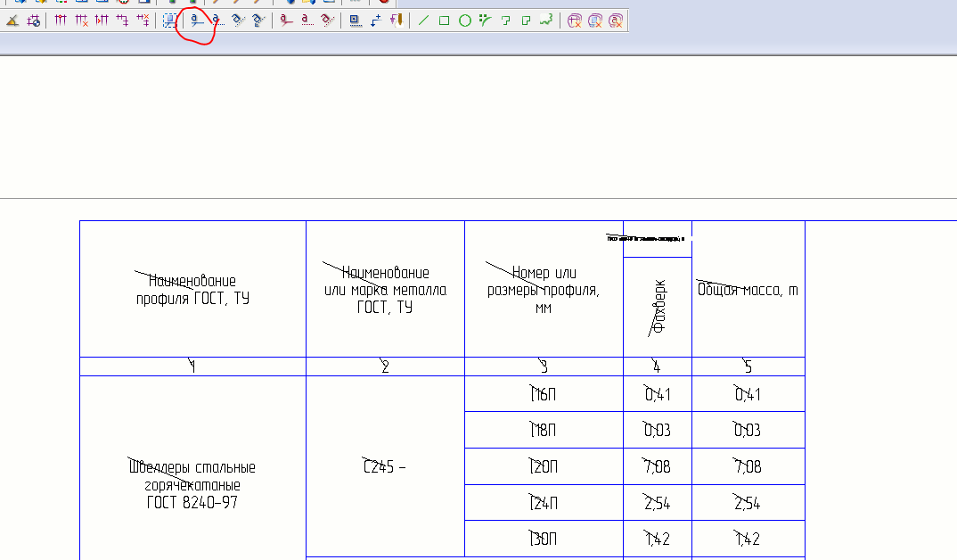Select the "Общая масса, т" column header

click(x=748, y=290)
